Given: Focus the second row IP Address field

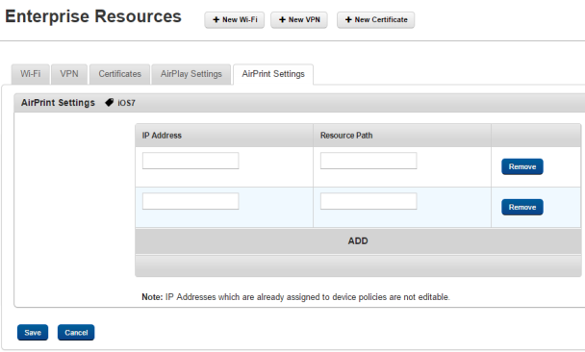Looking at the screenshot, I should [x=191, y=201].
